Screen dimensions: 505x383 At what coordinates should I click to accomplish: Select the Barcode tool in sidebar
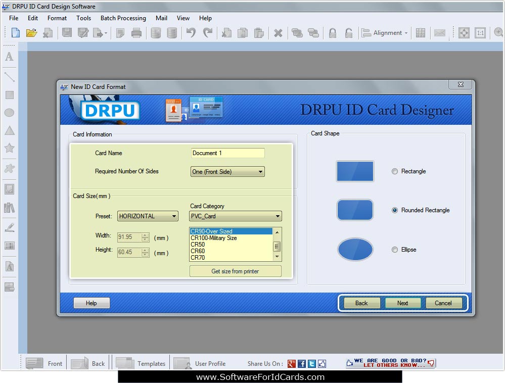(x=9, y=246)
